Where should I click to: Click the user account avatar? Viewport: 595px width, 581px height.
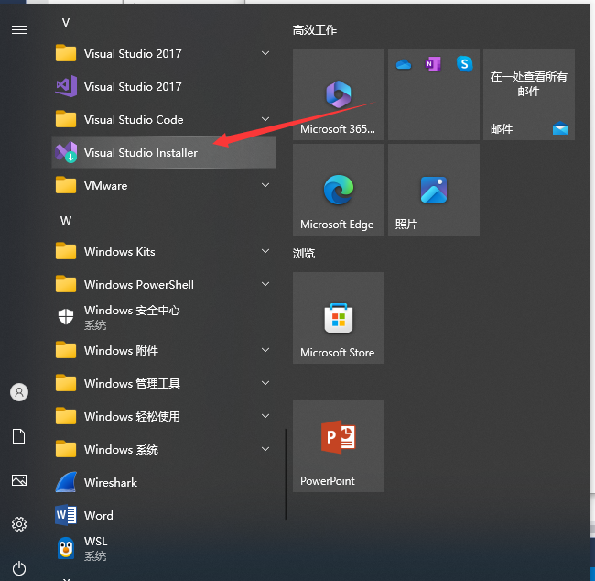point(19,392)
